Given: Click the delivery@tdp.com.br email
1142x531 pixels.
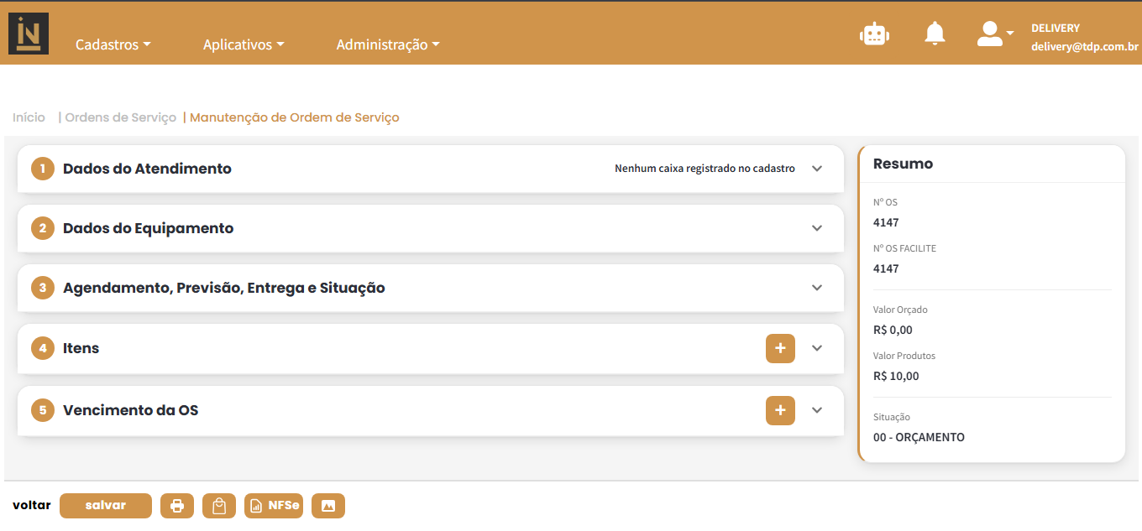Looking at the screenshot, I should pyautogui.click(x=1085, y=48).
